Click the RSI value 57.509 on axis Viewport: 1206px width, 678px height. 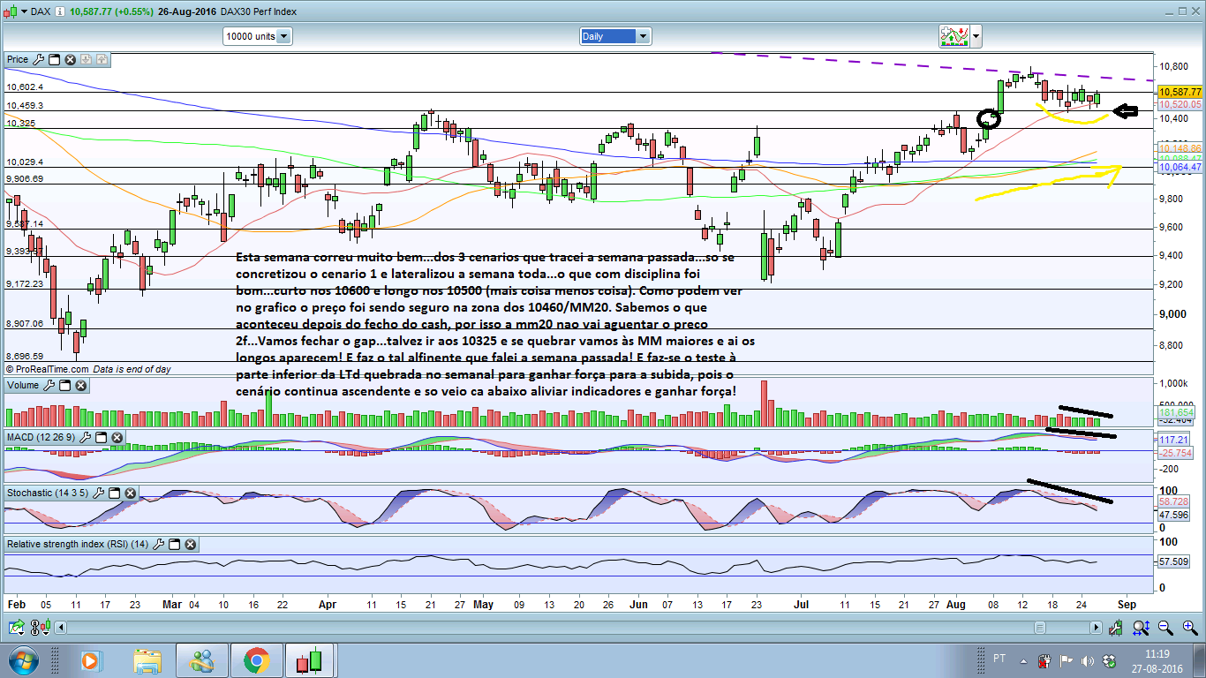pos(1173,561)
